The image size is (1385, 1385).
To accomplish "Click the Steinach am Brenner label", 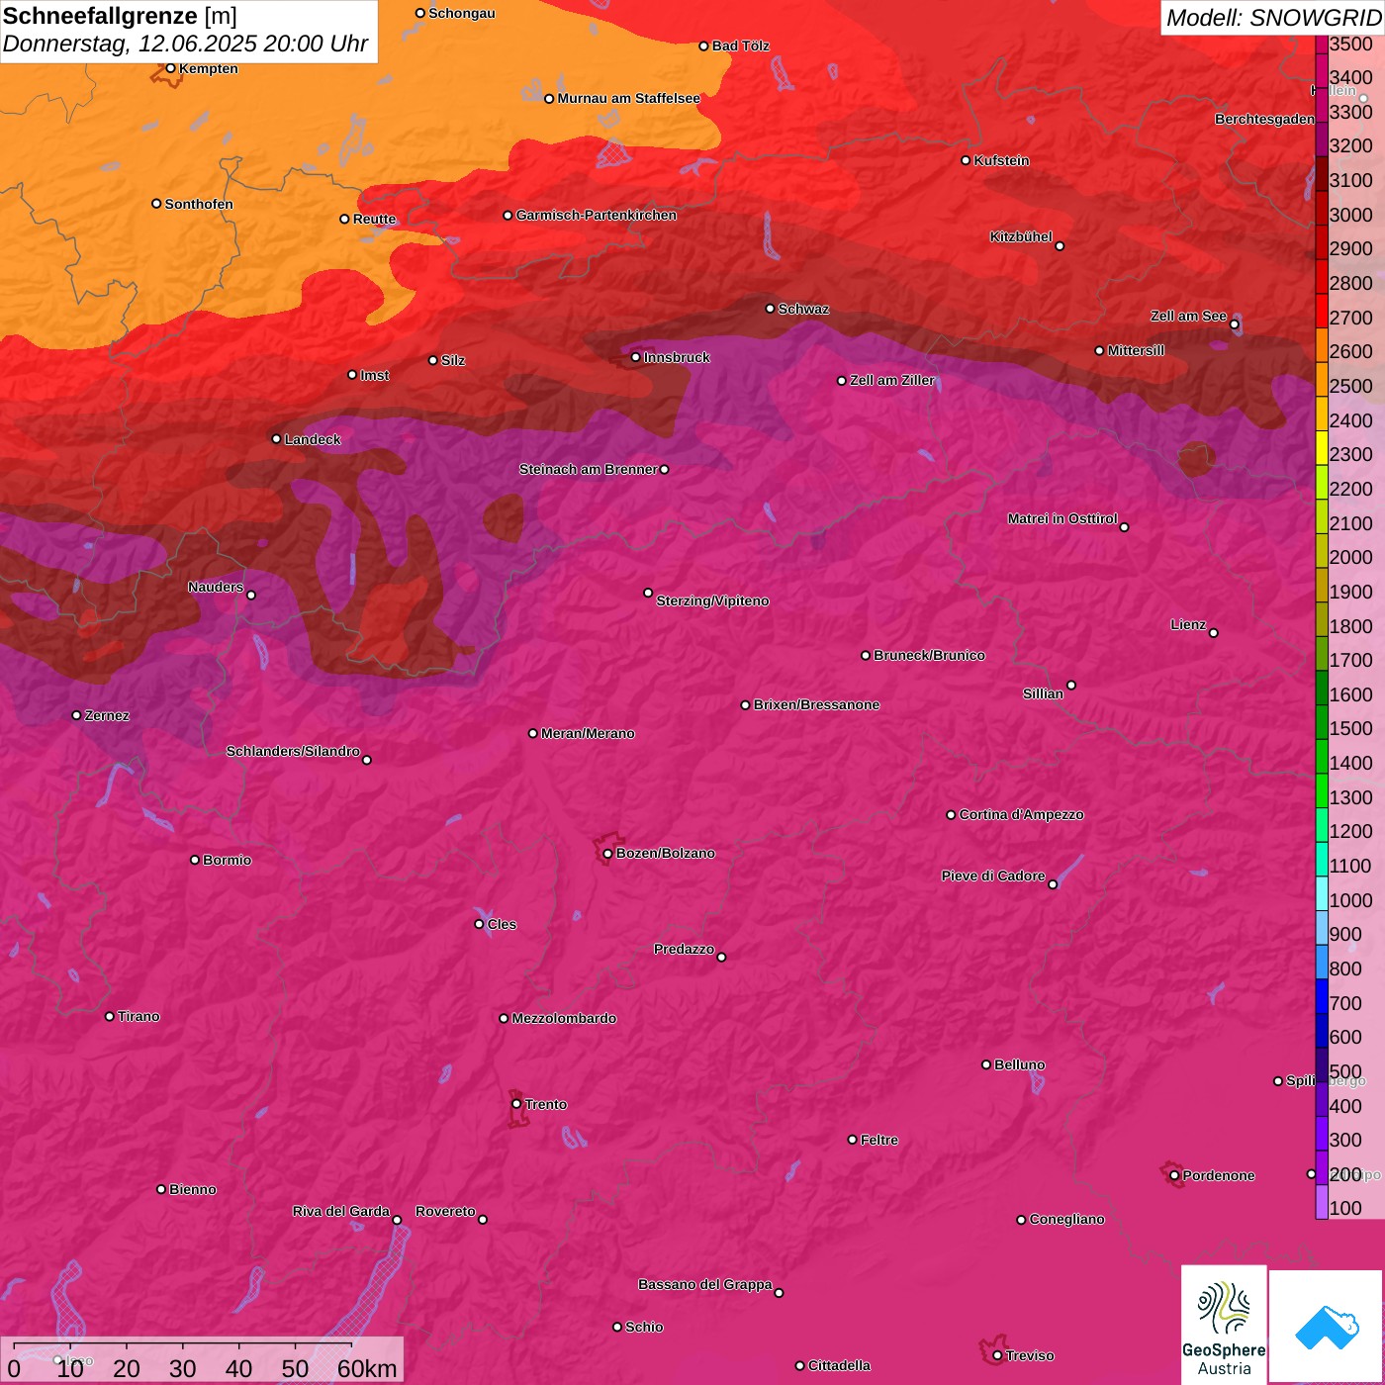I will pos(588,469).
